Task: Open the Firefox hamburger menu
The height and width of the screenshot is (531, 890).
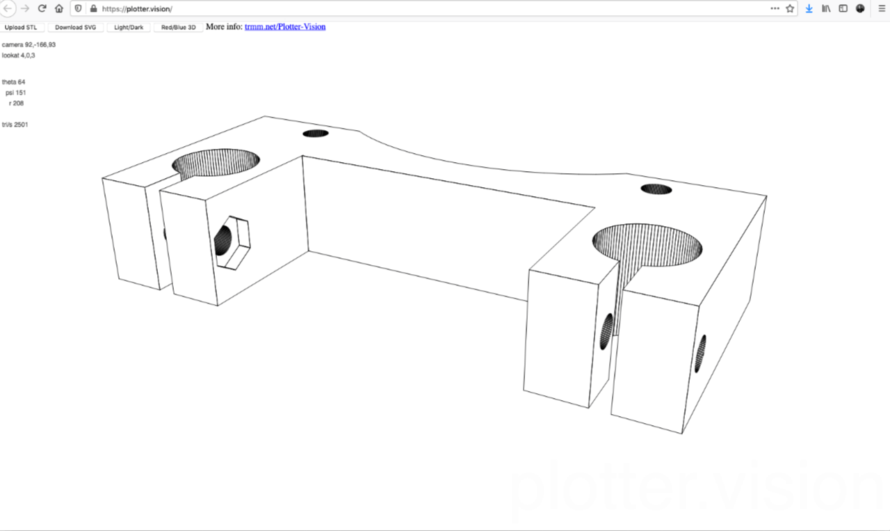Action: 880,8
